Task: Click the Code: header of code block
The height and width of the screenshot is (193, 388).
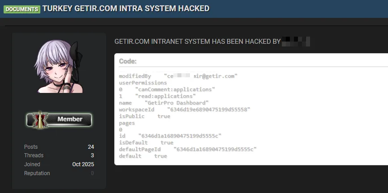Action: (128, 61)
